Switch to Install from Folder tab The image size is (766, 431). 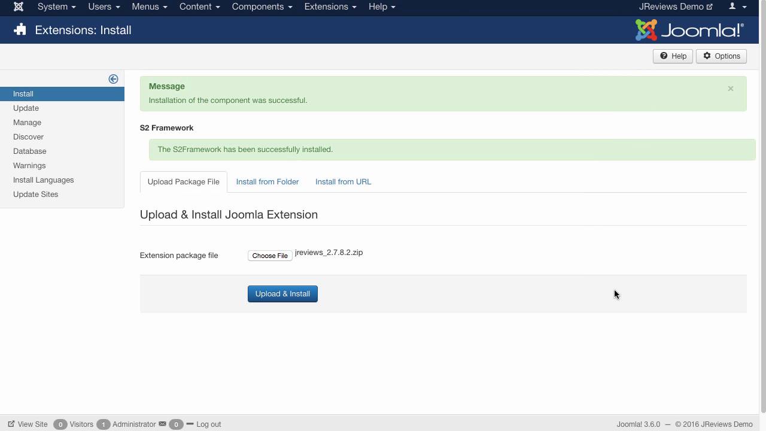(x=267, y=182)
